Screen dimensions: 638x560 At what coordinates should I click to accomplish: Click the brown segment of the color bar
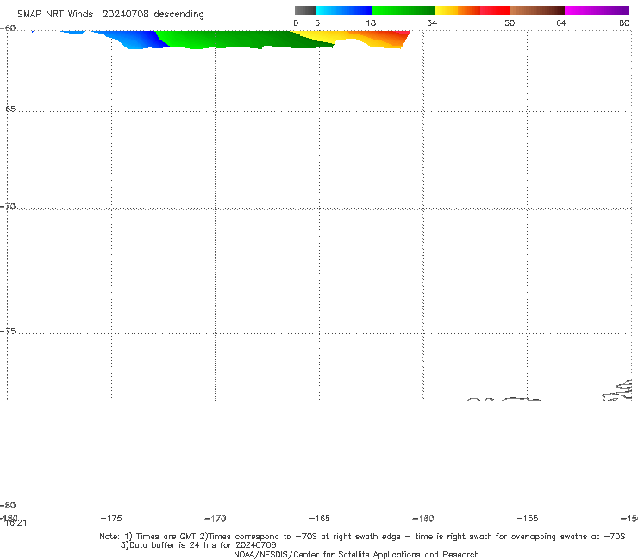click(x=537, y=10)
